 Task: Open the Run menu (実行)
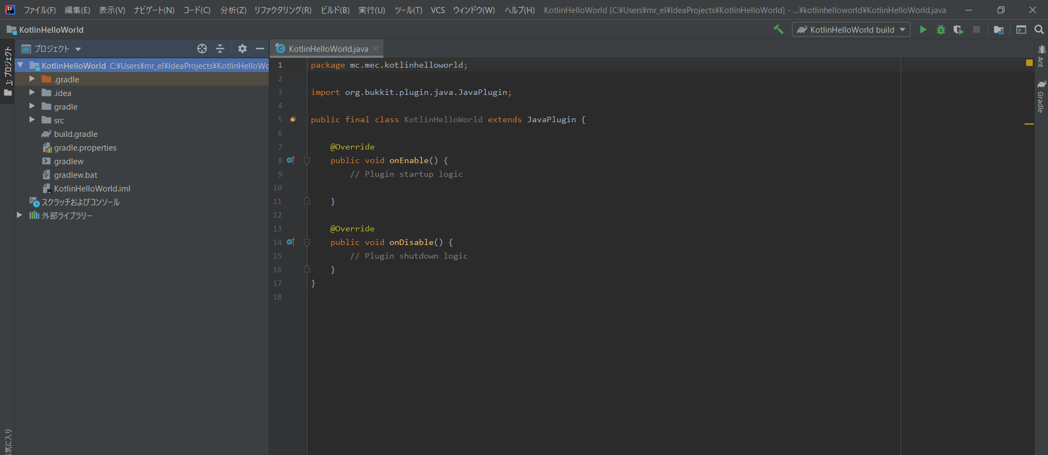(x=371, y=10)
